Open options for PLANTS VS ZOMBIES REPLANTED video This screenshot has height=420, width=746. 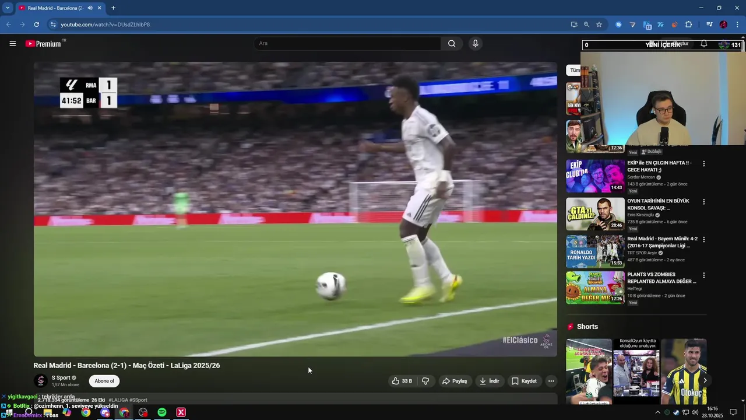703,275
